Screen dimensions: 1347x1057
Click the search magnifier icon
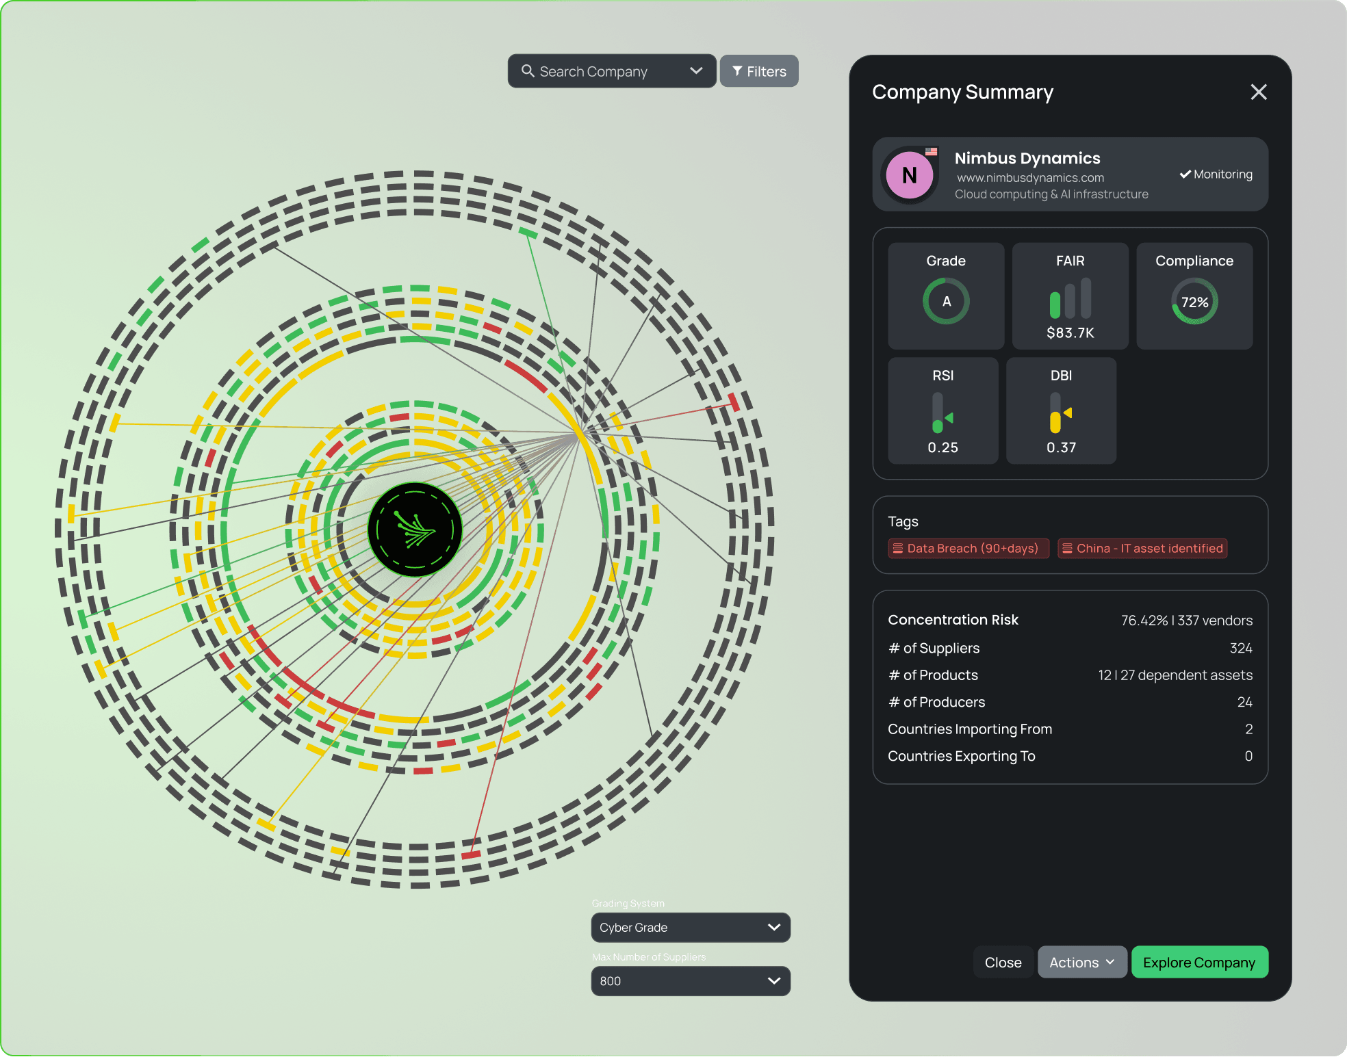527,71
